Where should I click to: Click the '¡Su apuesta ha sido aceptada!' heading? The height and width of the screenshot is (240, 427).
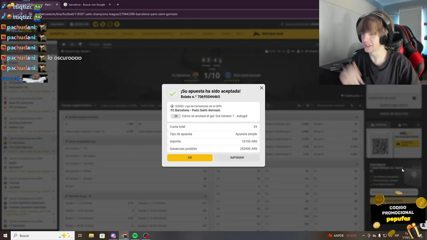(210, 91)
